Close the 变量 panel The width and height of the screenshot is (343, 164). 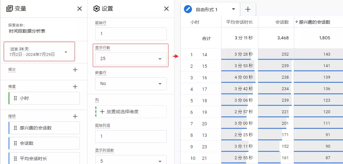(x=80, y=9)
